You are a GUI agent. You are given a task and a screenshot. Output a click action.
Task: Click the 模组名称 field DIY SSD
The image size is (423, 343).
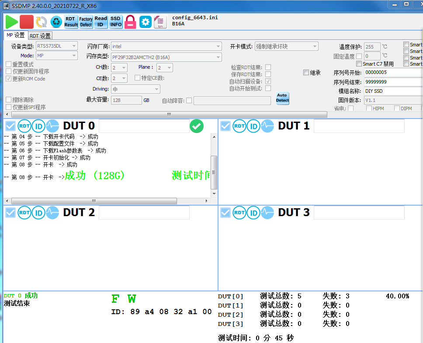click(x=393, y=91)
